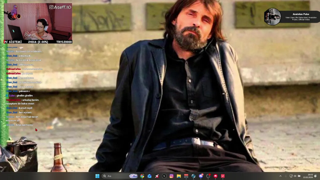Viewport: 320px width, 180px height.
Task: Click the 2401₺ (2.00%) progress text
Action: click(38, 42)
